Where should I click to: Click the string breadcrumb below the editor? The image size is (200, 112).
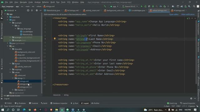66,95
